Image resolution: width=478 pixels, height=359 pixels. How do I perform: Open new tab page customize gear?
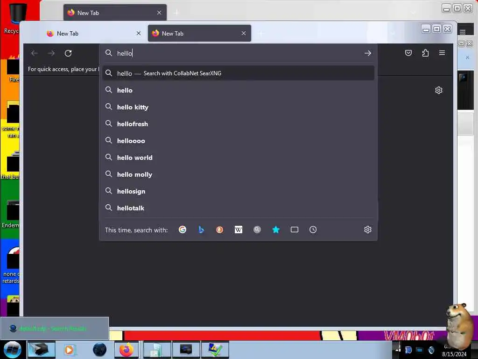(439, 90)
